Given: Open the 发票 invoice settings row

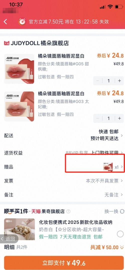Looking at the screenshot, I should (62, 181).
